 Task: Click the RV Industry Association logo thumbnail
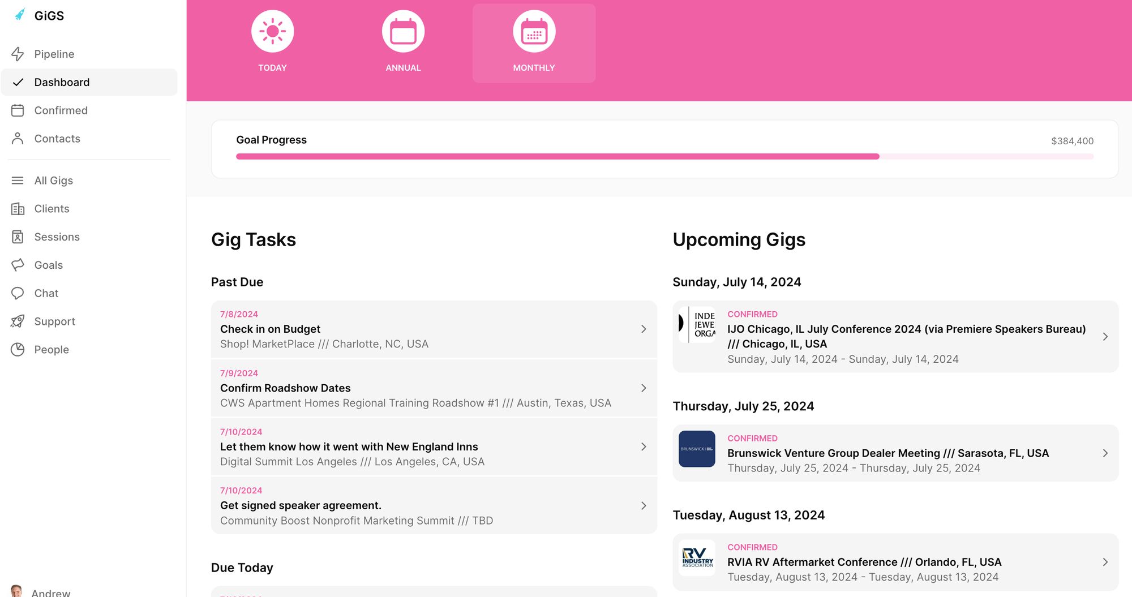coord(697,558)
